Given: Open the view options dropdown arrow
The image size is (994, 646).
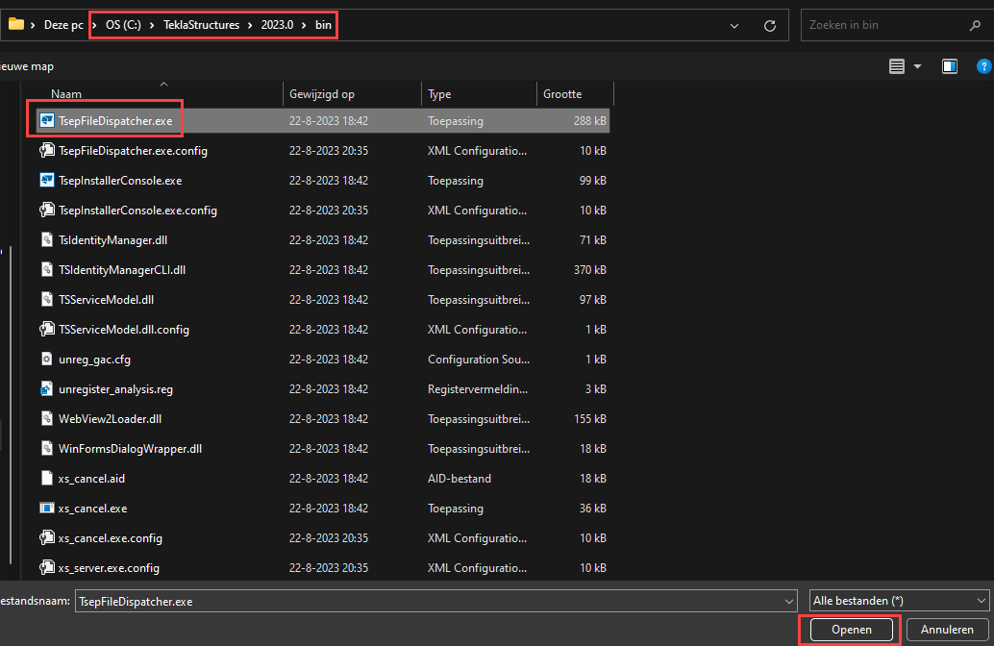Looking at the screenshot, I should coord(917,66).
